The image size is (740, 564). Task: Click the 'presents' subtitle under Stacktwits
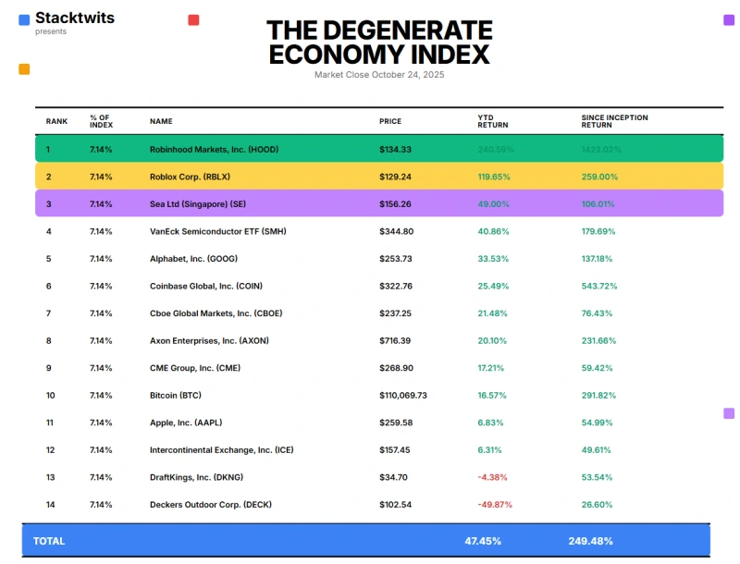point(51,31)
